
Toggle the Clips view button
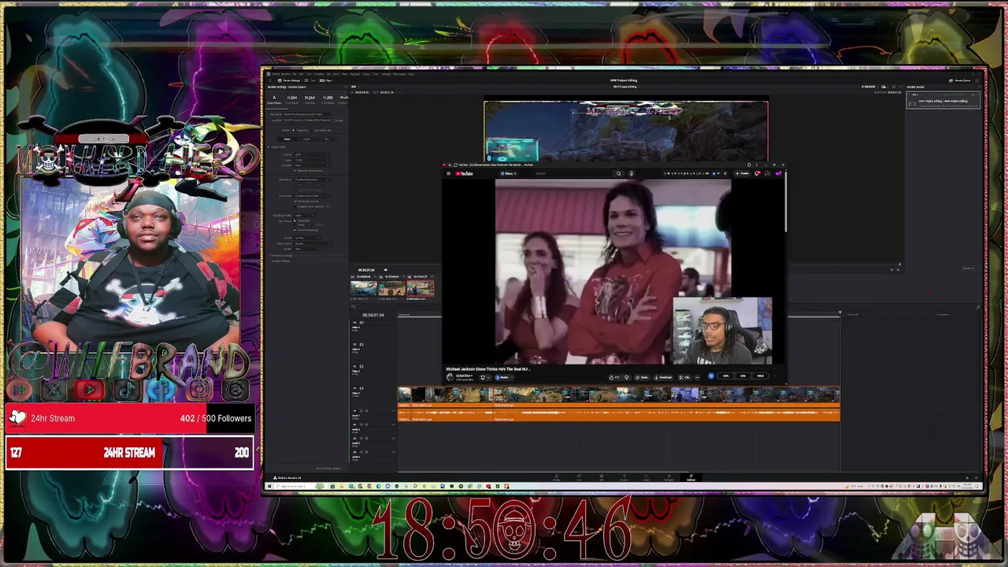tap(327, 80)
